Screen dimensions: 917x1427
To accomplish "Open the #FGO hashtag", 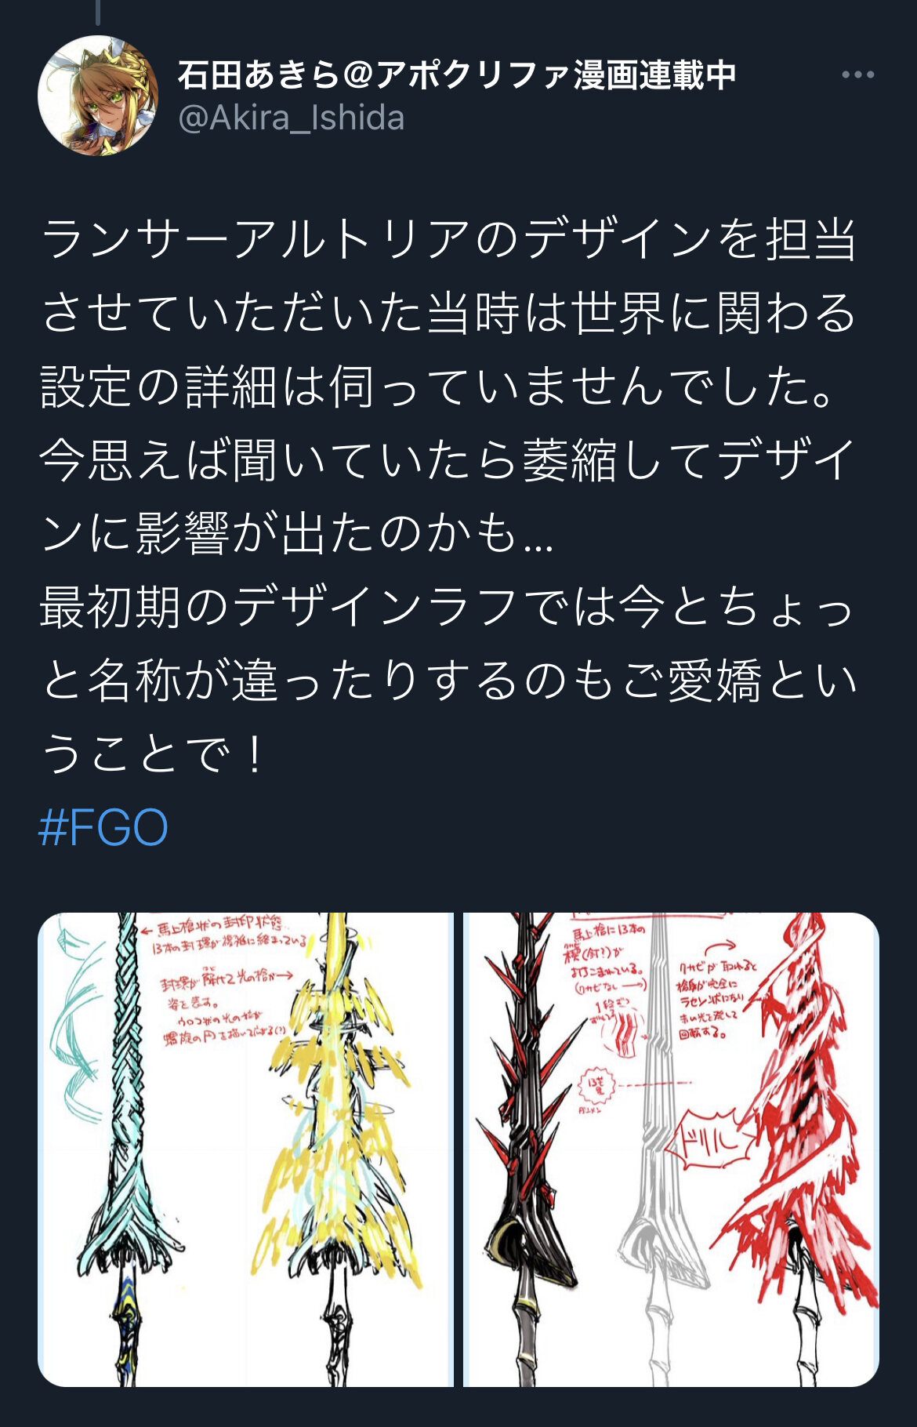I will coord(103,828).
